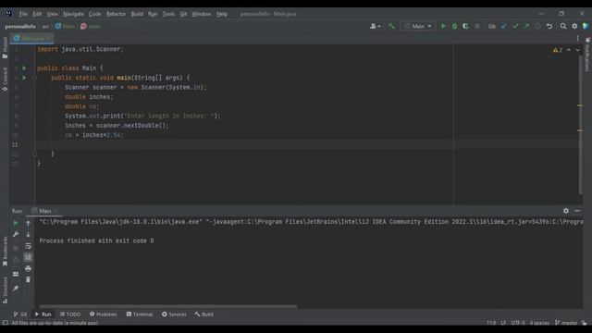Toggle the Project side tool window
The image size is (592, 333).
5,47
